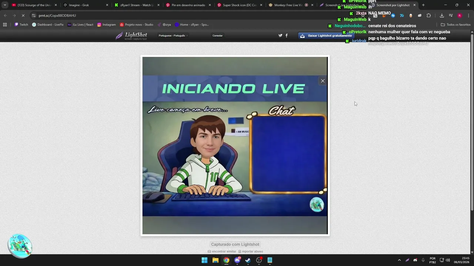Viewport: 474px width, 266px height.
Task: Close the overlay with the X button
Action: [x=323, y=81]
